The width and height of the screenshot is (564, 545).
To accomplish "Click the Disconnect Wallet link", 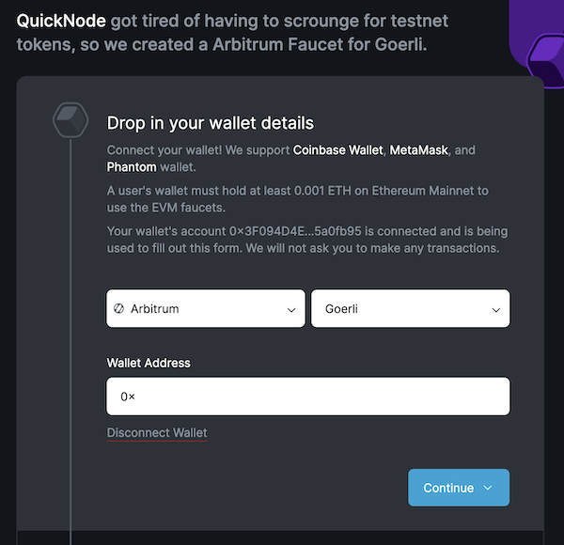I will point(157,433).
